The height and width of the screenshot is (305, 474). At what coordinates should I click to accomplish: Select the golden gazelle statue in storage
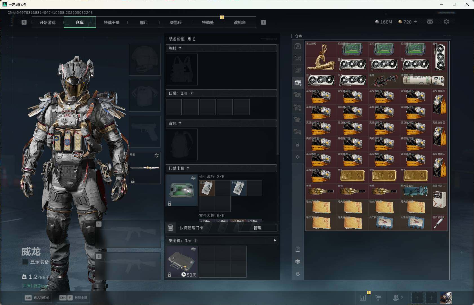pos(321,57)
